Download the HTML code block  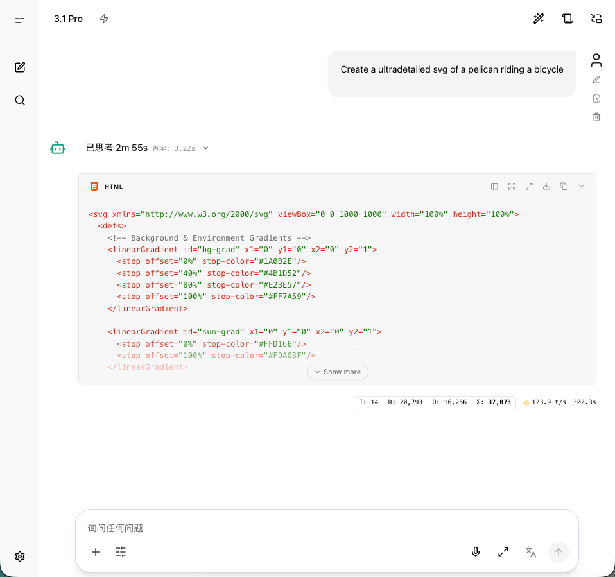click(546, 186)
